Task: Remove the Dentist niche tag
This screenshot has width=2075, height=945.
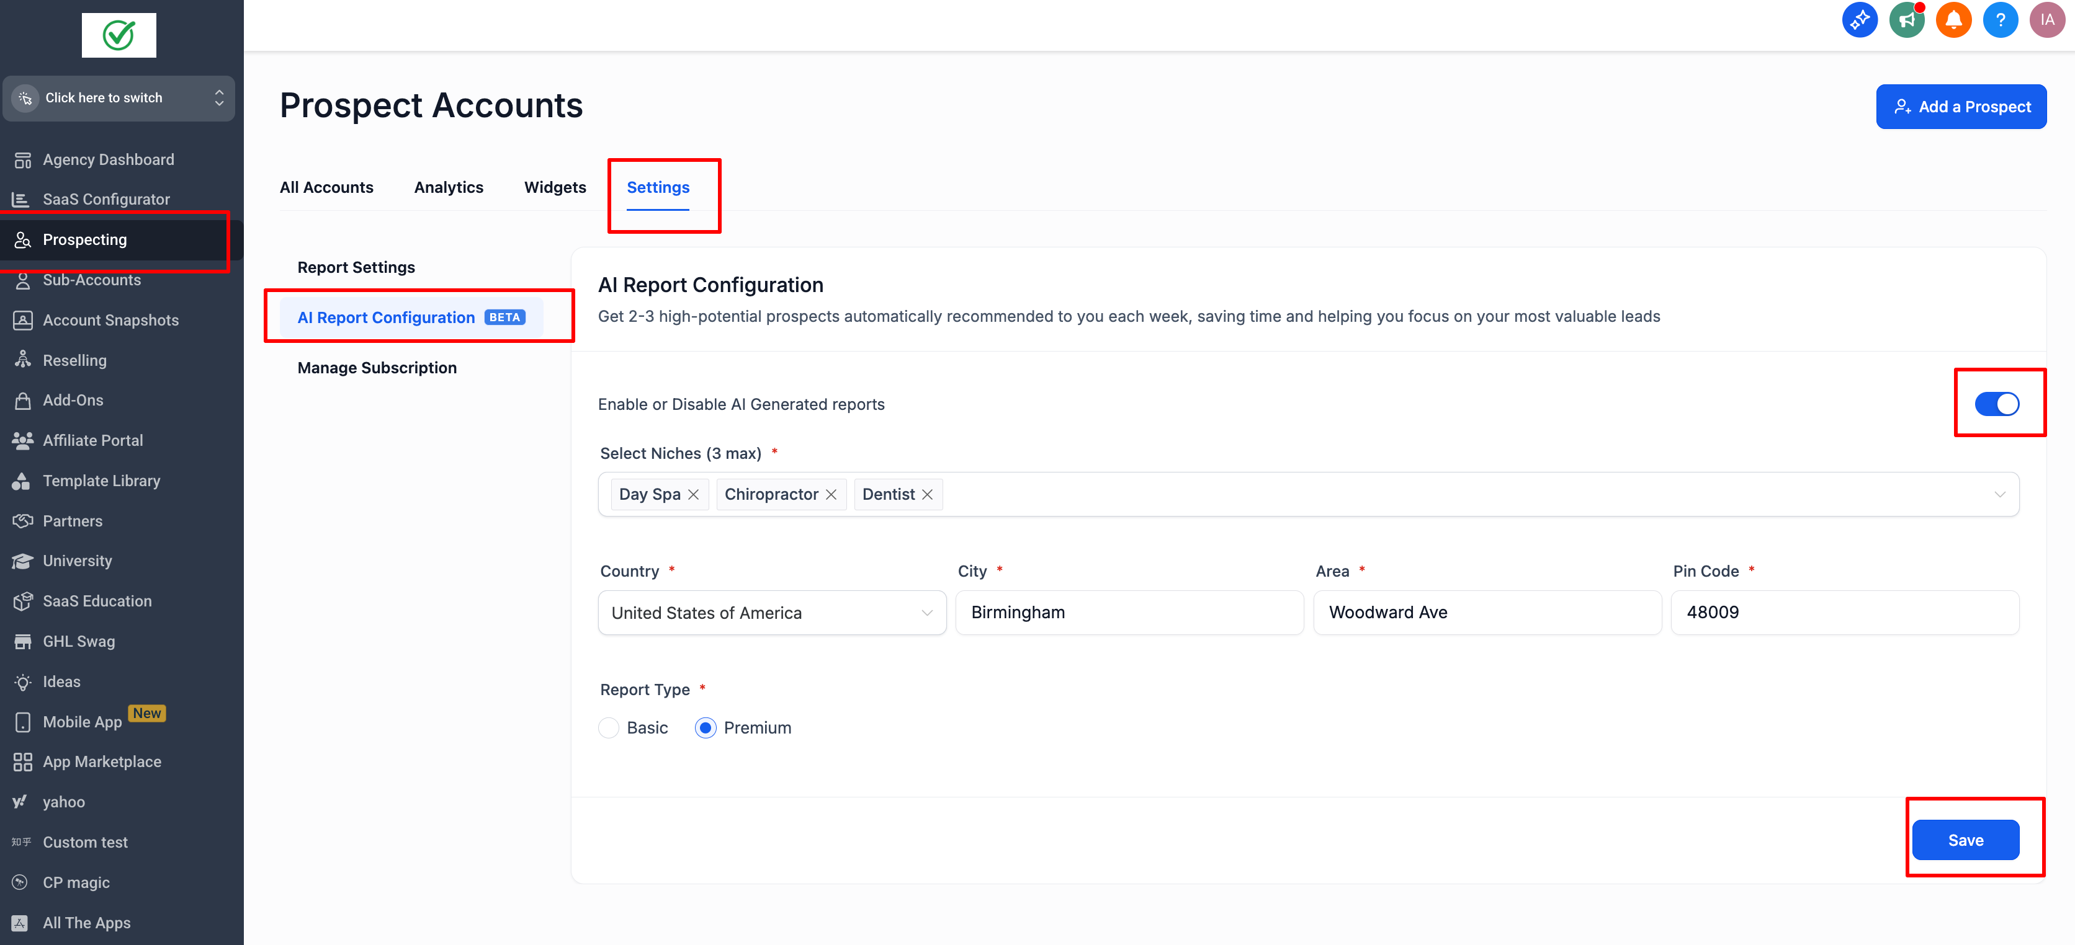Action: click(x=927, y=494)
